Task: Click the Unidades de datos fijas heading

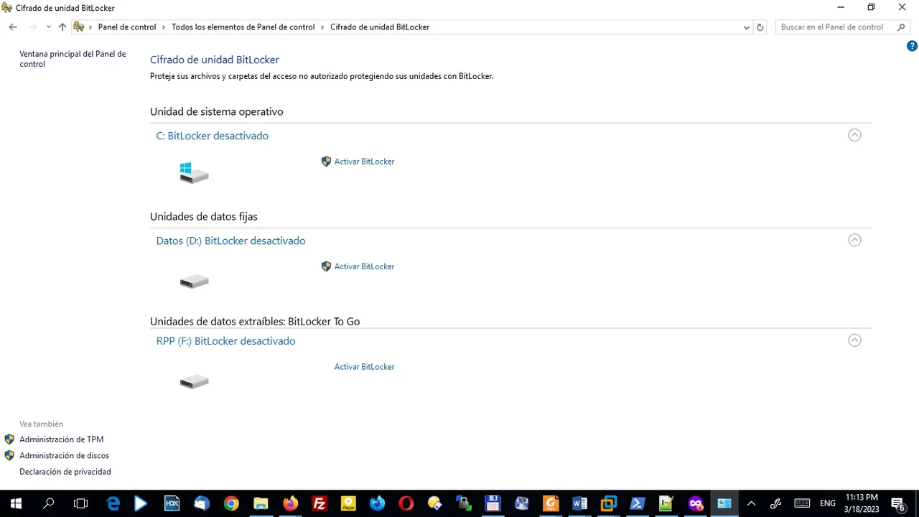Action: [x=204, y=216]
